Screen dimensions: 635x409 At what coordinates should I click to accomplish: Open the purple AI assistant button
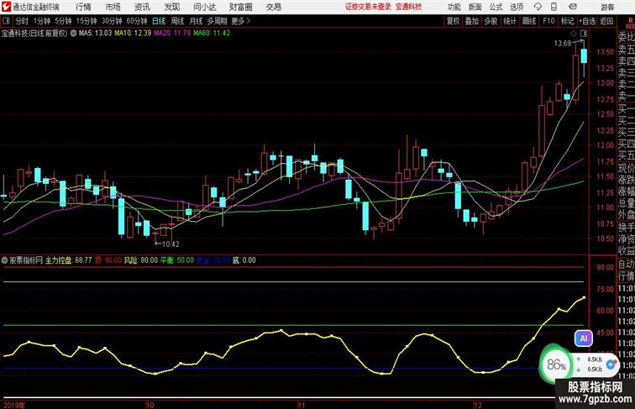click(x=584, y=338)
